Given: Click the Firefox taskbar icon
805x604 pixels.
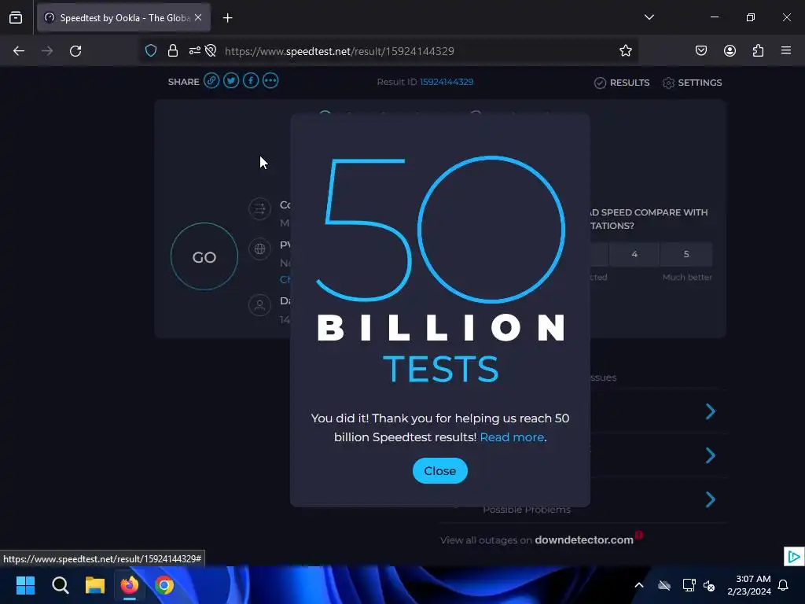Looking at the screenshot, I should click(130, 585).
